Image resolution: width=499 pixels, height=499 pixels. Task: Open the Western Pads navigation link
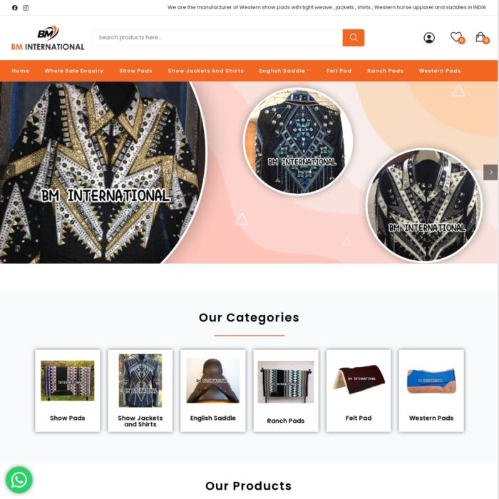click(440, 71)
